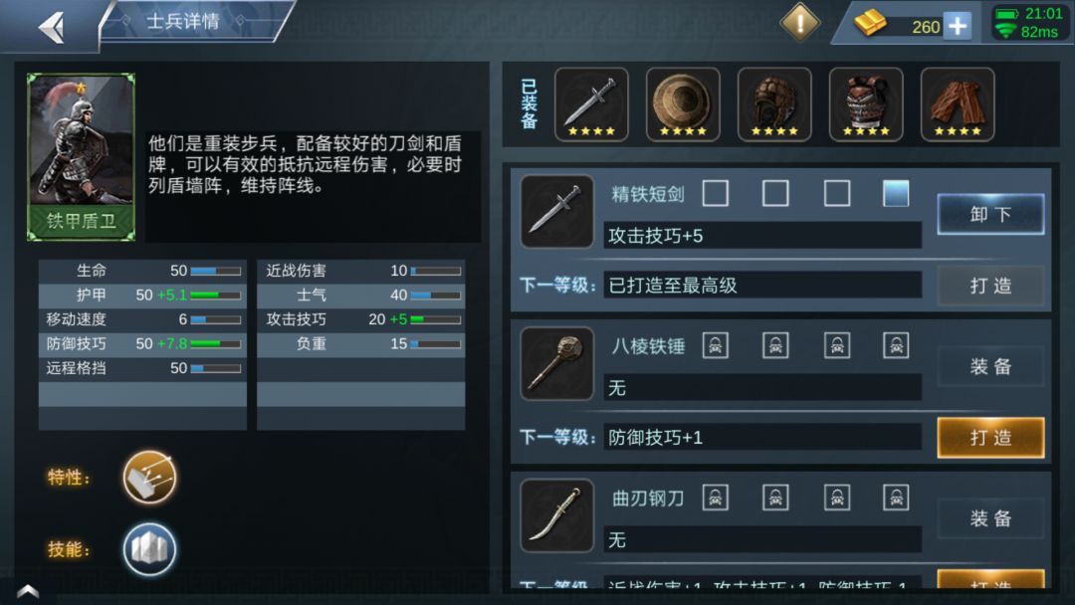
Task: Click the 护甲 armor stat bar
Action: 215,296
